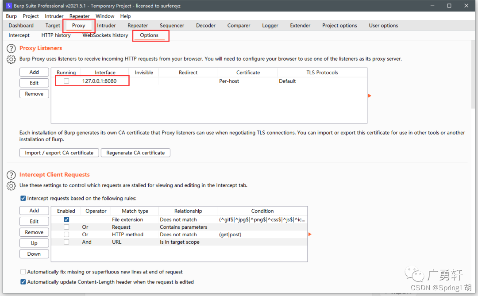Open Intercept Client Requests gear icon
The width and height of the screenshot is (478, 296).
pyautogui.click(x=11, y=186)
